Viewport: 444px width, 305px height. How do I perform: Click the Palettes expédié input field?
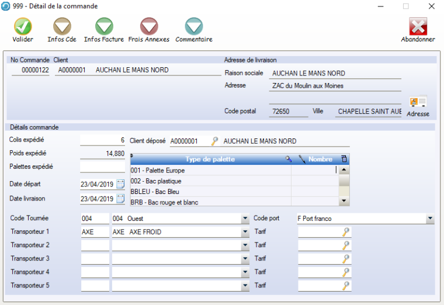(x=102, y=167)
